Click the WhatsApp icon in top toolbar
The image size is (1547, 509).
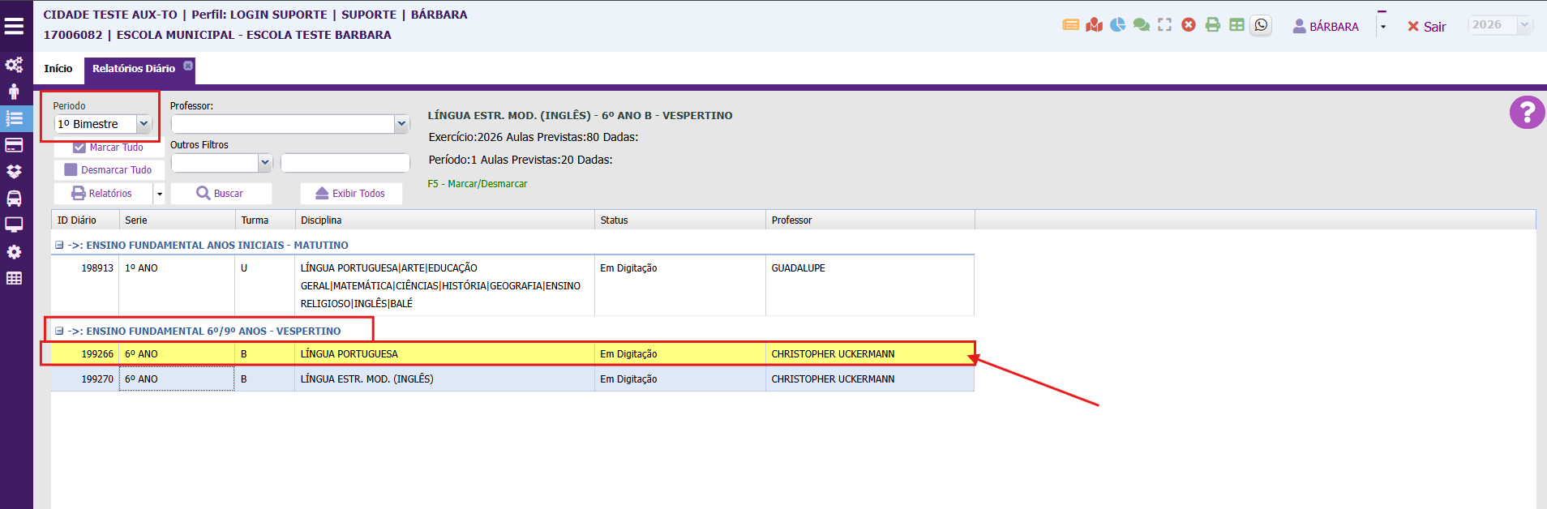[x=1261, y=25]
